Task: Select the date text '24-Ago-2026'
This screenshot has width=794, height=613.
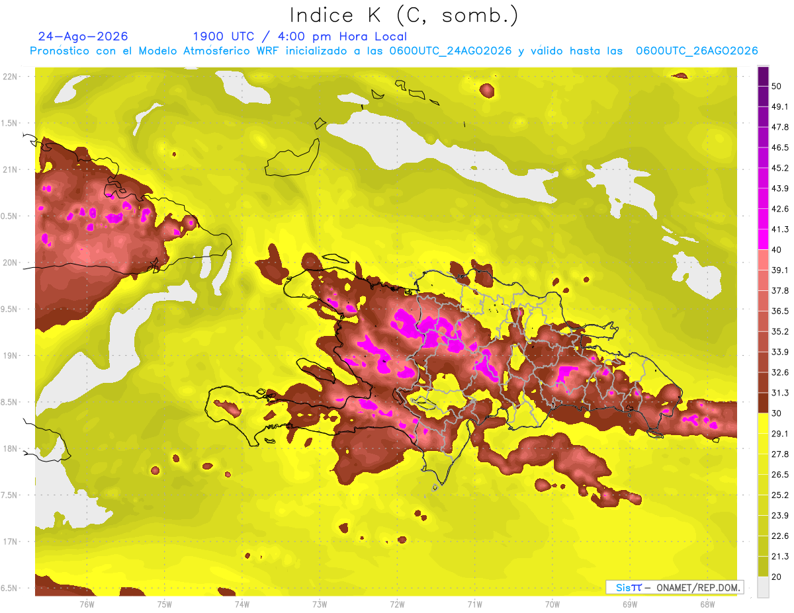Action: pos(83,36)
